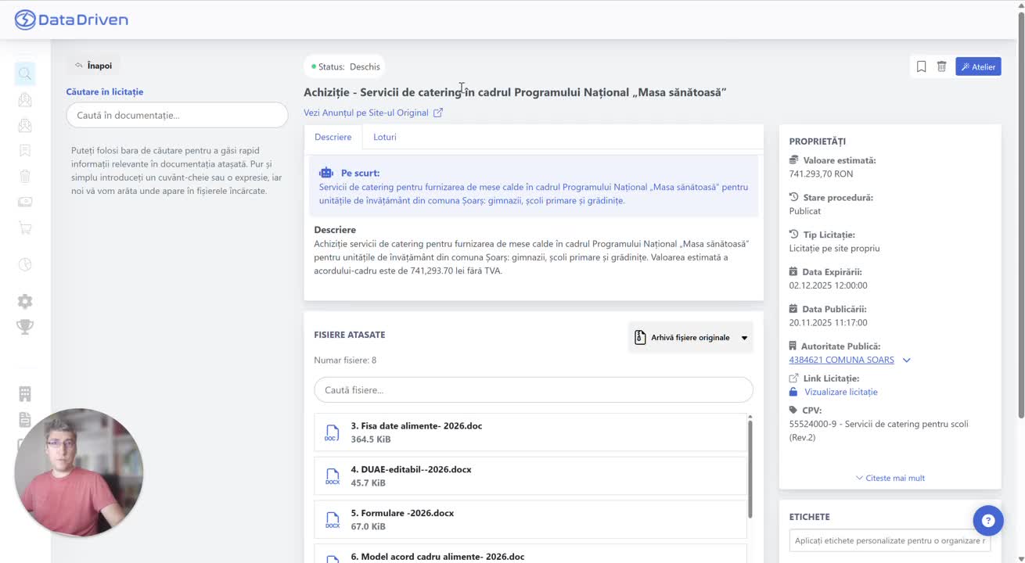1025x563 pixels.
Task: Click the Atelier button
Action: click(x=977, y=66)
